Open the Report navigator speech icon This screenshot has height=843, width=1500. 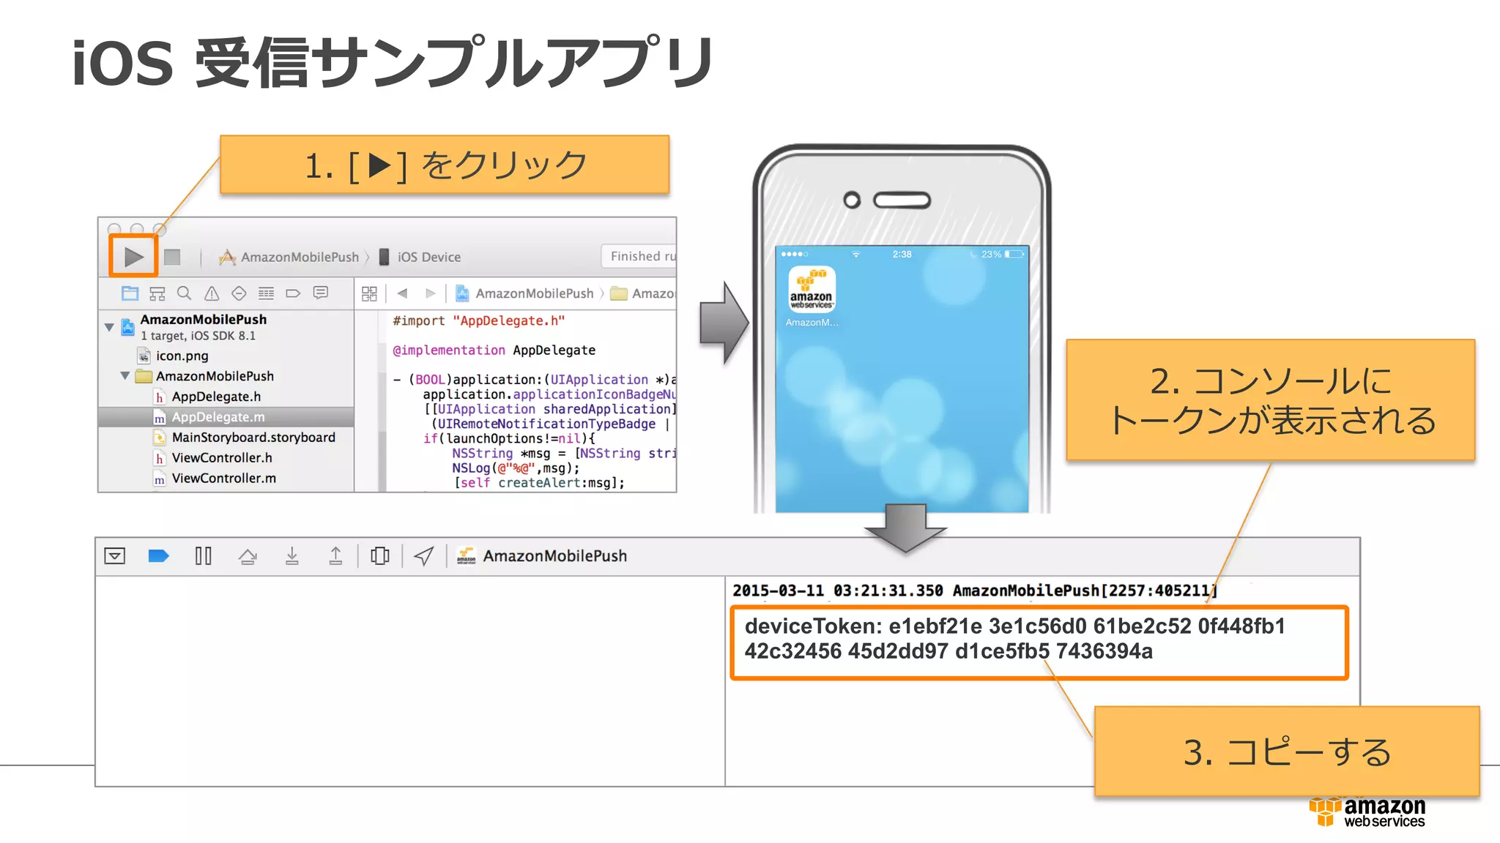320,293
